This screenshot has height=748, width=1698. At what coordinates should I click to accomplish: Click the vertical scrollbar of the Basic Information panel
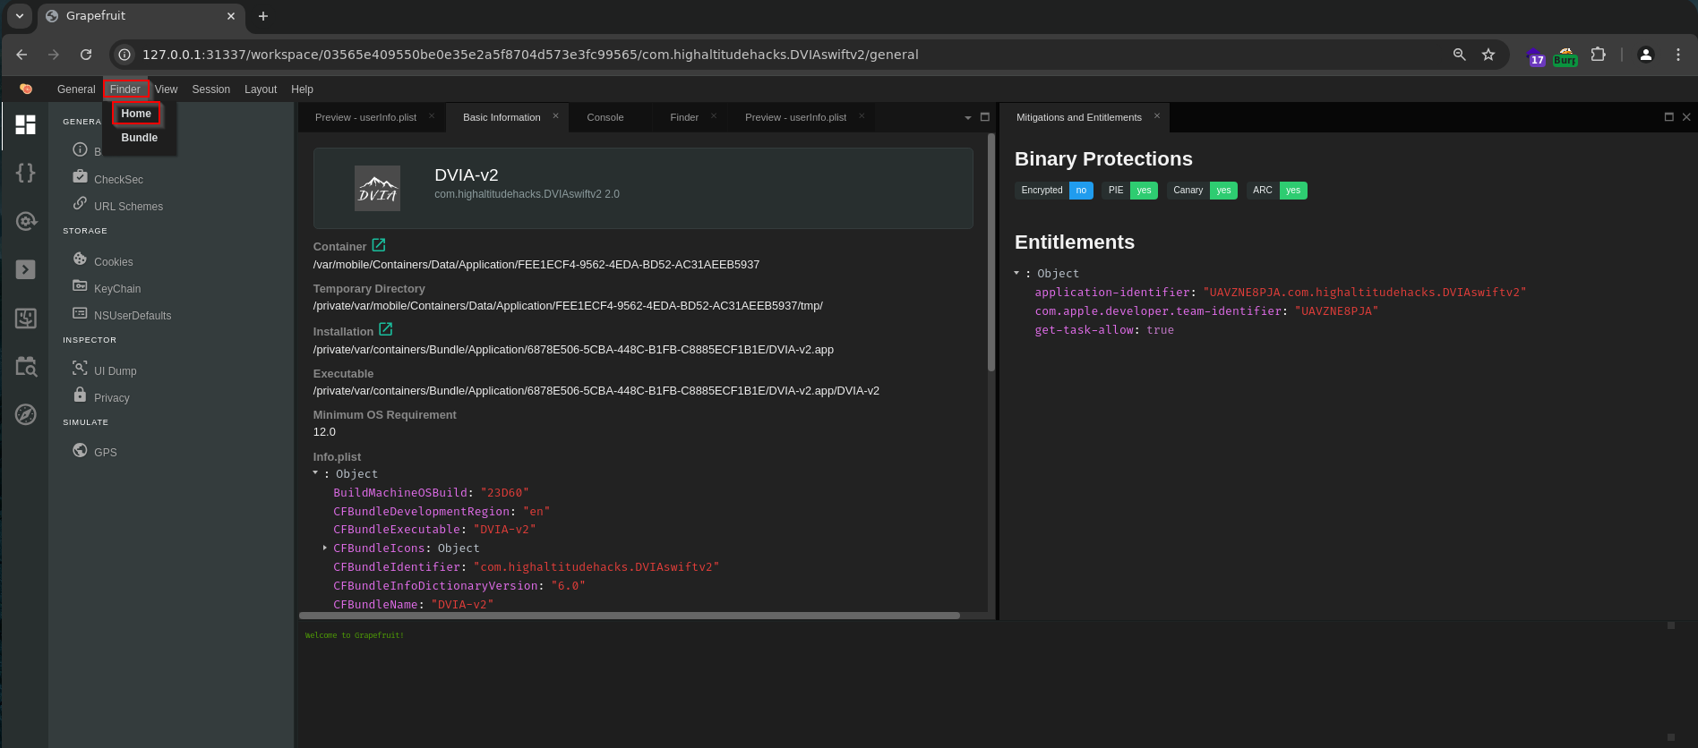(991, 252)
